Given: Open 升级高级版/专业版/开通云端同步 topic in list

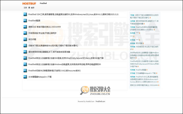Looking at the screenshot, I should coord(42,33).
